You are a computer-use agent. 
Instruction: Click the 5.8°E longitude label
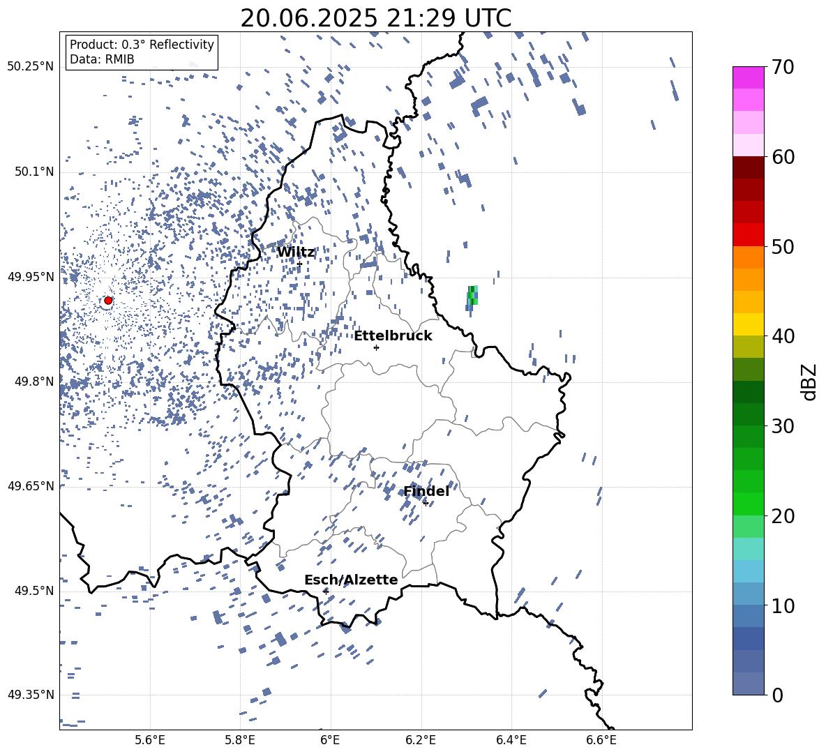pyautogui.click(x=240, y=740)
